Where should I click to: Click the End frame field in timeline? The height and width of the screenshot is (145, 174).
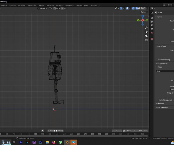pos(142,131)
